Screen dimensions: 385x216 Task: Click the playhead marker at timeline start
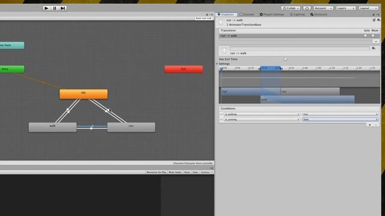(x=221, y=68)
